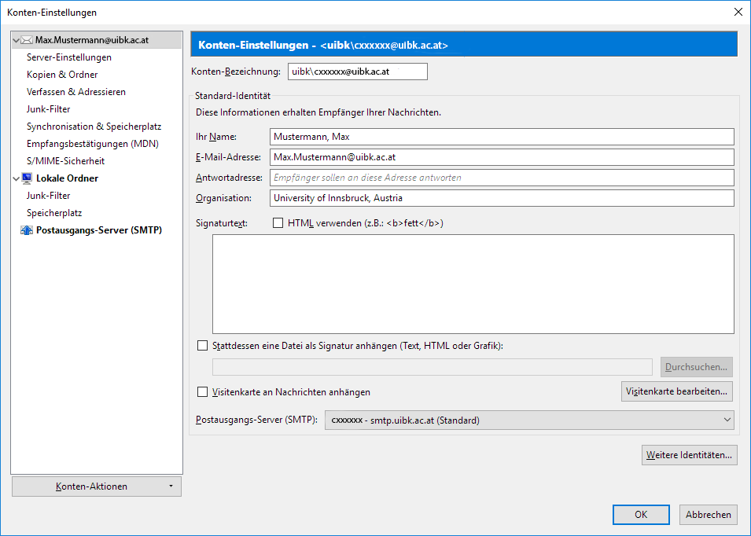Collapse the Lokale Ordner tree node
Image resolution: width=751 pixels, height=536 pixels.
tap(17, 179)
